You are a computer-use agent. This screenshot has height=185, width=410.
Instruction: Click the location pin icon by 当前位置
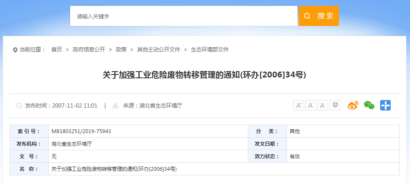click(15, 50)
